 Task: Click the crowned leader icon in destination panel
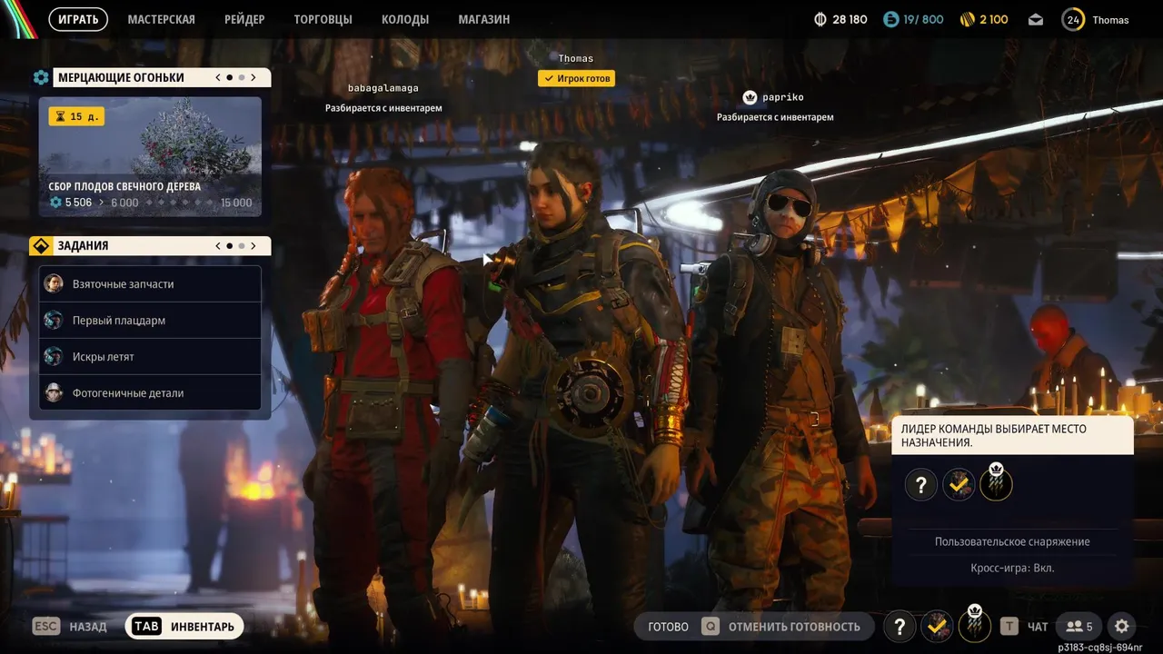pyautogui.click(x=996, y=483)
